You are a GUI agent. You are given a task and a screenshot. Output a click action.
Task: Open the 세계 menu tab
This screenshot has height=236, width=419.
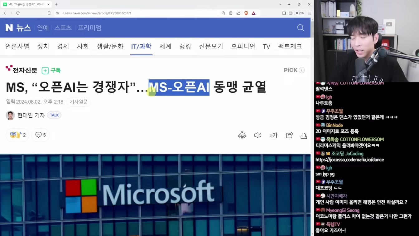tap(165, 46)
